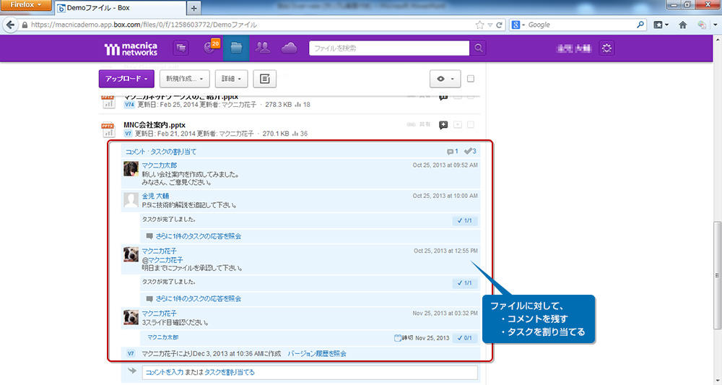
Task: Click バージョン履歴を照会 link
Action: [x=317, y=354]
